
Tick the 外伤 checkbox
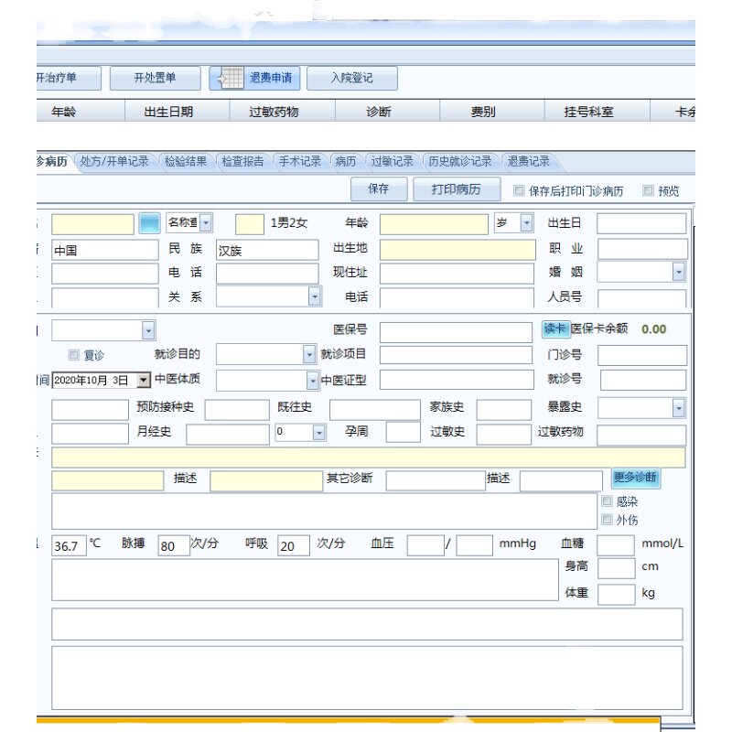tap(607, 519)
